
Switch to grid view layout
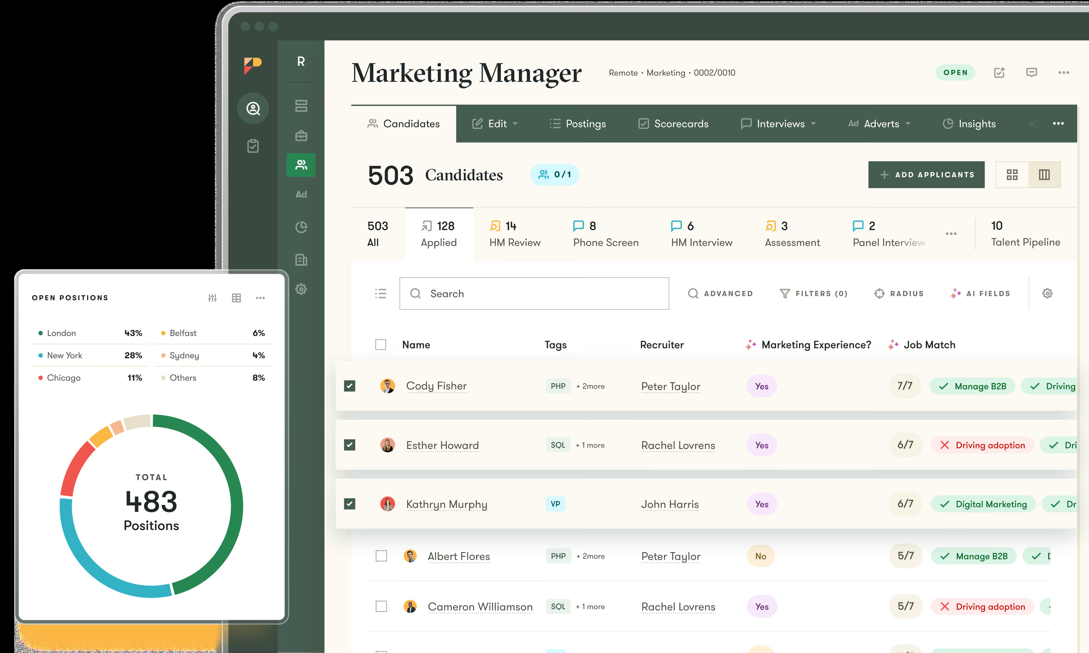click(x=1012, y=175)
